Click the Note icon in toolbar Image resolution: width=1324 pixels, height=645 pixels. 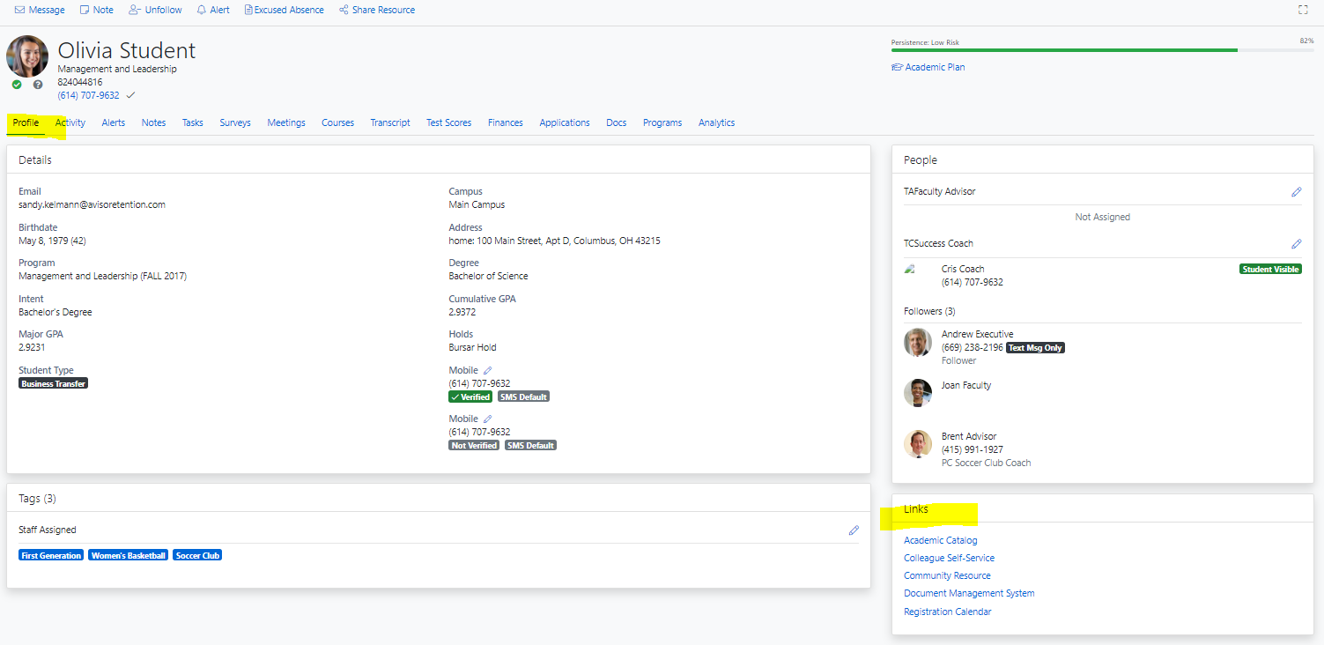[x=85, y=10]
